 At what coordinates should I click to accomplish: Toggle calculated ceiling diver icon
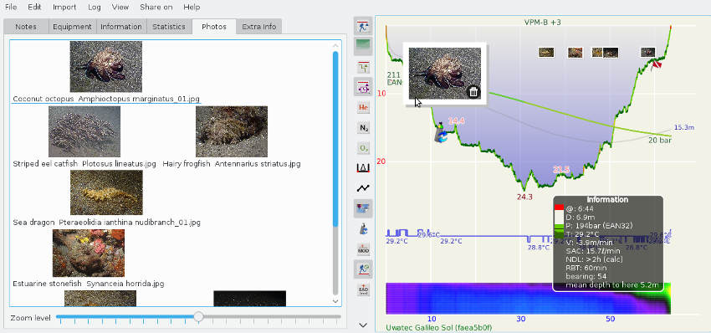[x=363, y=26]
